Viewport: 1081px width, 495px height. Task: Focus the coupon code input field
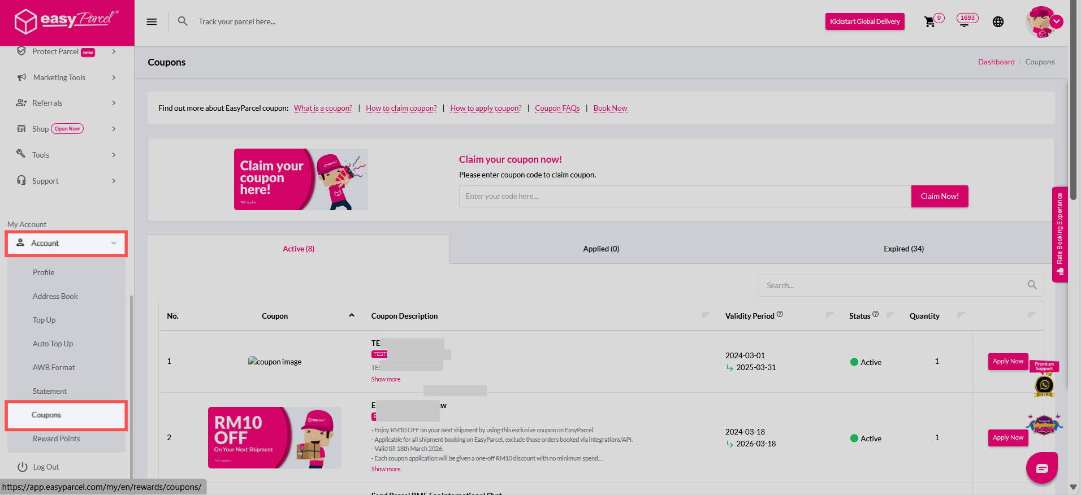[x=685, y=196]
